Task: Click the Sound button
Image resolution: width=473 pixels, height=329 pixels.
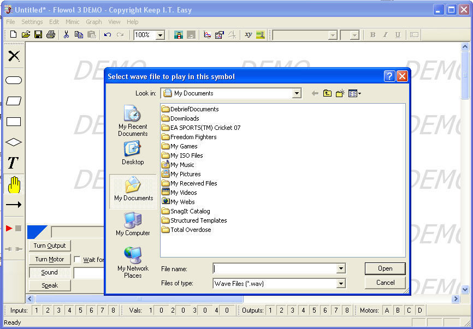Action: point(50,272)
